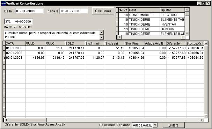
Task: Click the ELEMENTE TAB material type cell
Action: coord(172,20)
